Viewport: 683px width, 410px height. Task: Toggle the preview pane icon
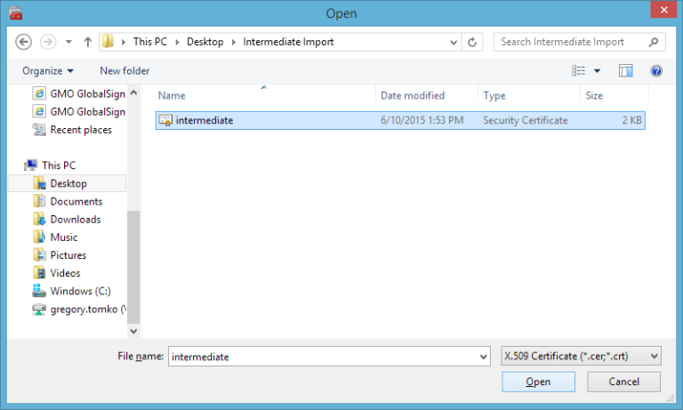pyautogui.click(x=626, y=70)
